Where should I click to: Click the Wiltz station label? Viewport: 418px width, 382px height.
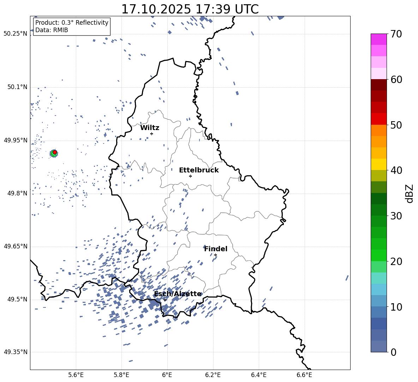tap(150, 128)
